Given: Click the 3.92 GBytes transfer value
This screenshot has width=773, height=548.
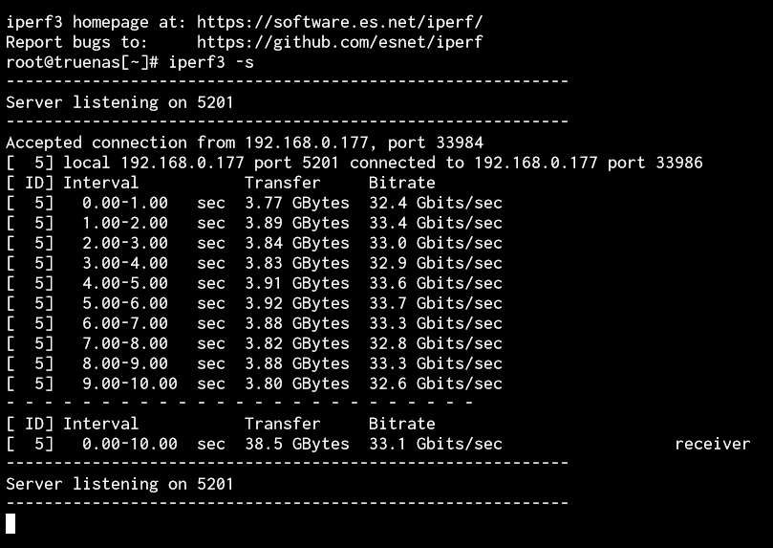Looking at the screenshot, I should pos(297,303).
